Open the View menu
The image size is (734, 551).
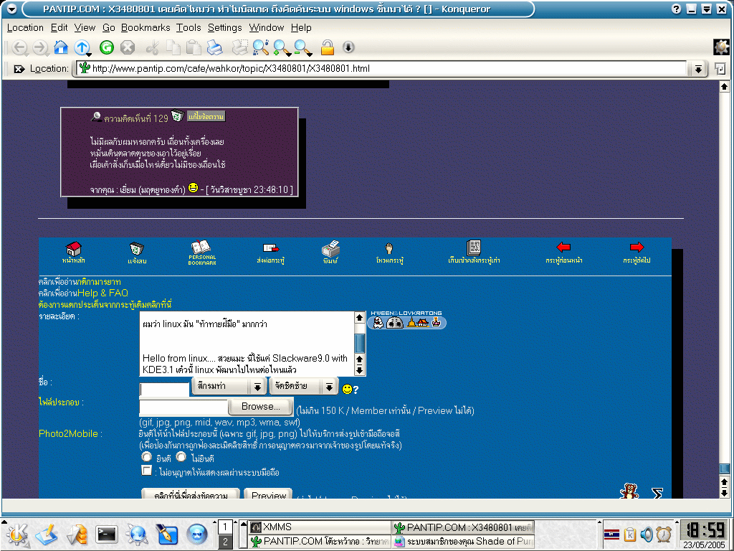click(x=85, y=28)
